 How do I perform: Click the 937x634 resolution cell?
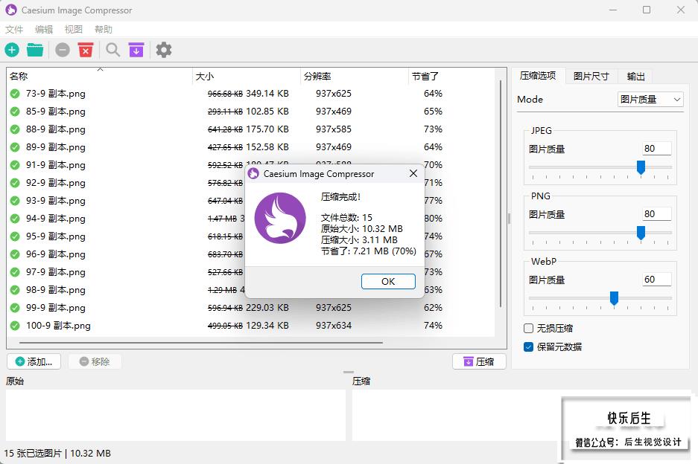[334, 326]
